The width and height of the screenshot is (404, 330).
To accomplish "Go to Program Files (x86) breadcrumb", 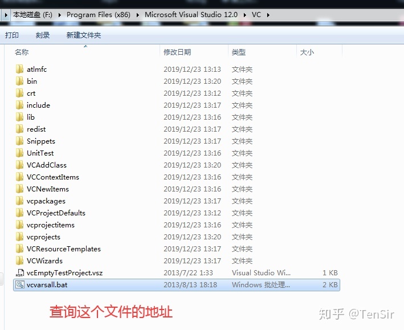I will tap(99, 15).
